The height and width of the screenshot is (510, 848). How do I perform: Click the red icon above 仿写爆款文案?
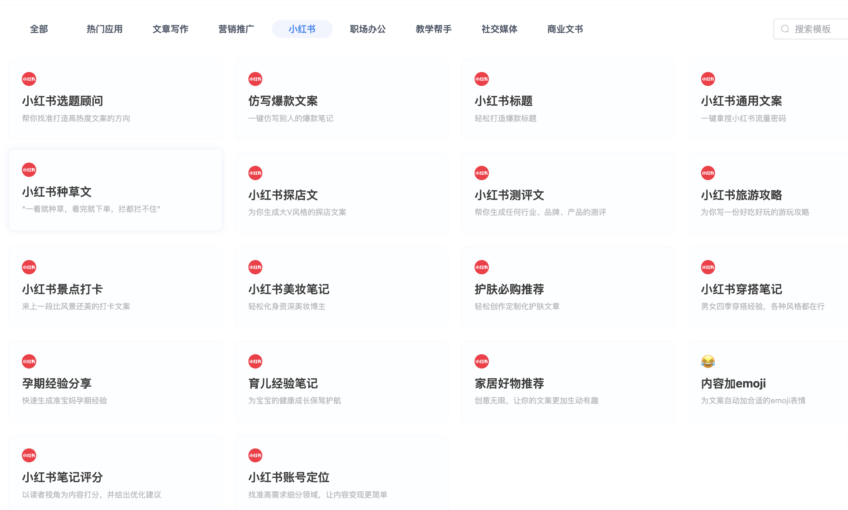[255, 79]
